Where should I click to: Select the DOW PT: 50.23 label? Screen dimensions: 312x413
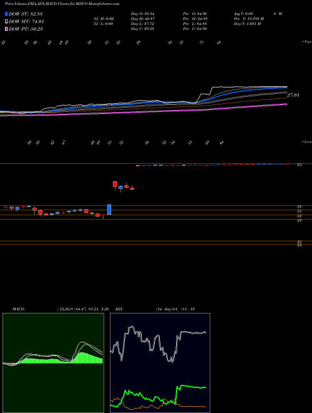click(x=26, y=29)
